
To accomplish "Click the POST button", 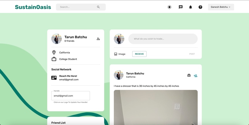I will tap(192, 54).
